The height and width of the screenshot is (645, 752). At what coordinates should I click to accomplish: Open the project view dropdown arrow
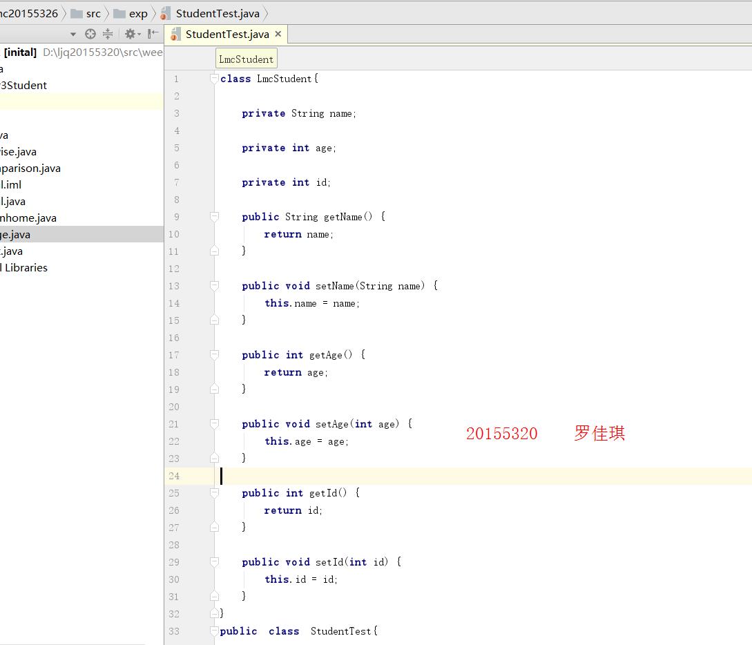click(x=73, y=34)
